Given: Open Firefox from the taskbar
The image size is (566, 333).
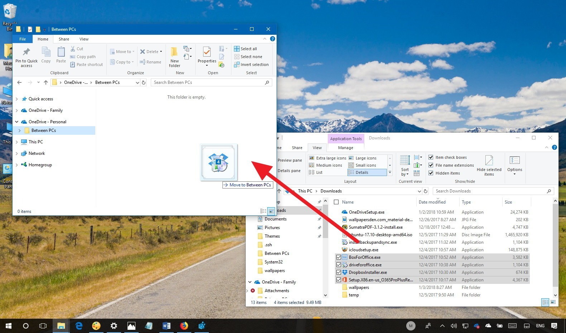Looking at the screenshot, I should coord(184,326).
